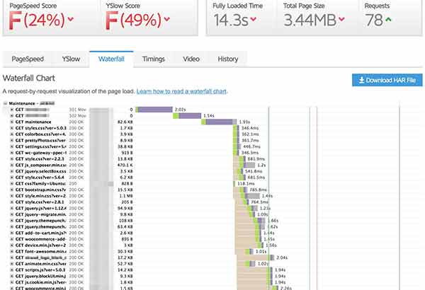
Task: Open the History tab
Action: tap(228, 59)
